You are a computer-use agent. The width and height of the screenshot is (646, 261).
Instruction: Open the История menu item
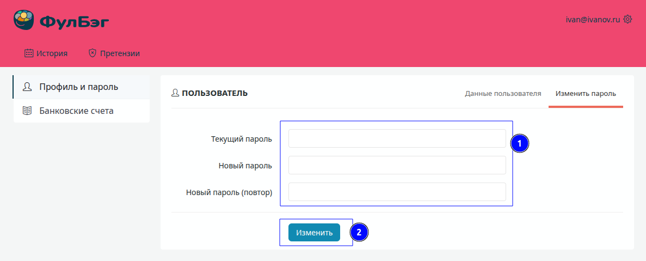tap(52, 53)
